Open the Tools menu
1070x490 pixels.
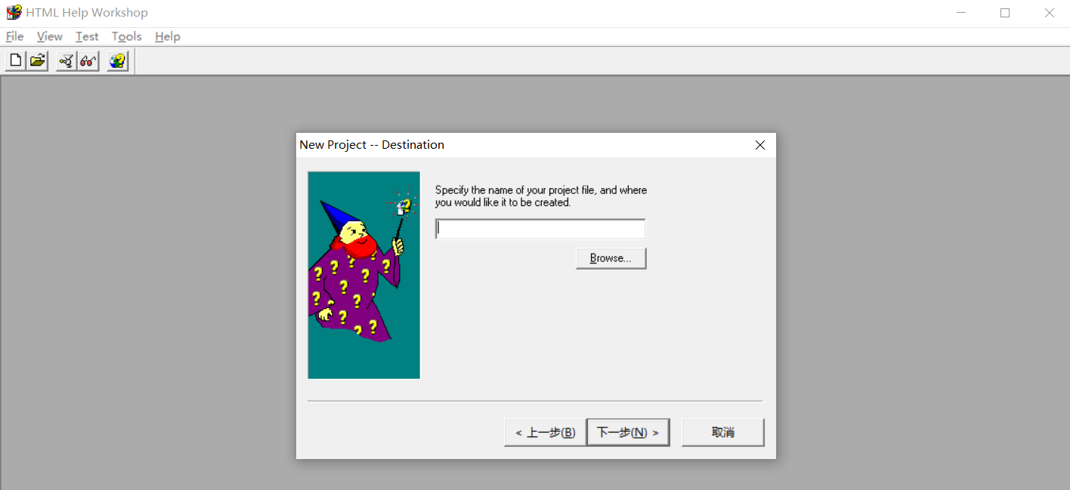(125, 36)
